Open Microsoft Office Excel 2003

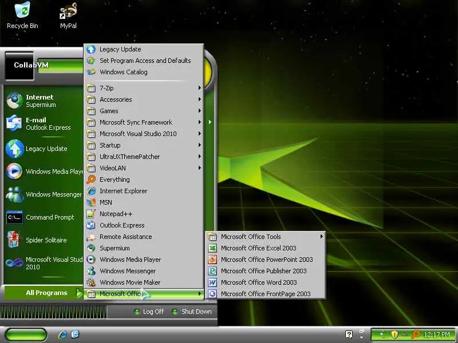pyautogui.click(x=266, y=248)
